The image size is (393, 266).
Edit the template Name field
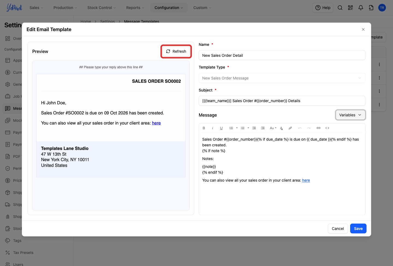(282, 55)
